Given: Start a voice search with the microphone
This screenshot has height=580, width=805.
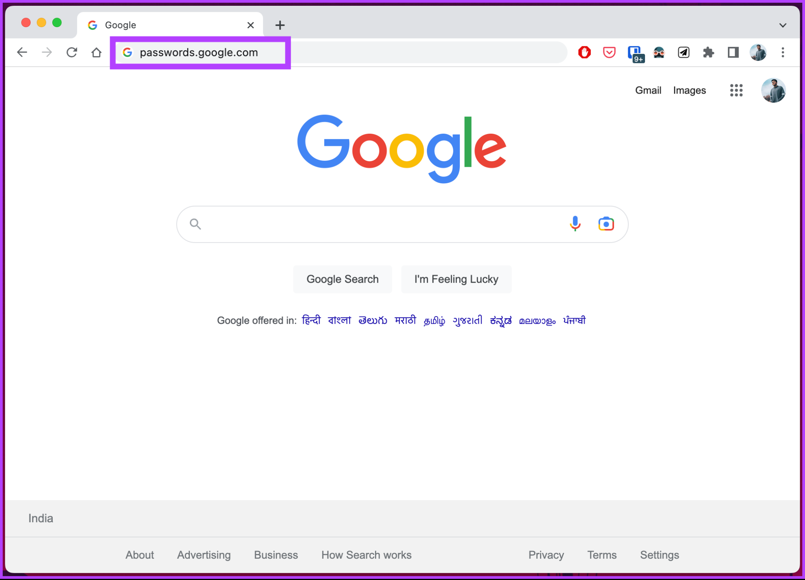Looking at the screenshot, I should point(575,224).
